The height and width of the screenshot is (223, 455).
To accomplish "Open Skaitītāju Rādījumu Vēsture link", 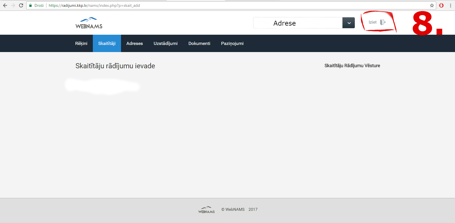I will pos(352,66).
